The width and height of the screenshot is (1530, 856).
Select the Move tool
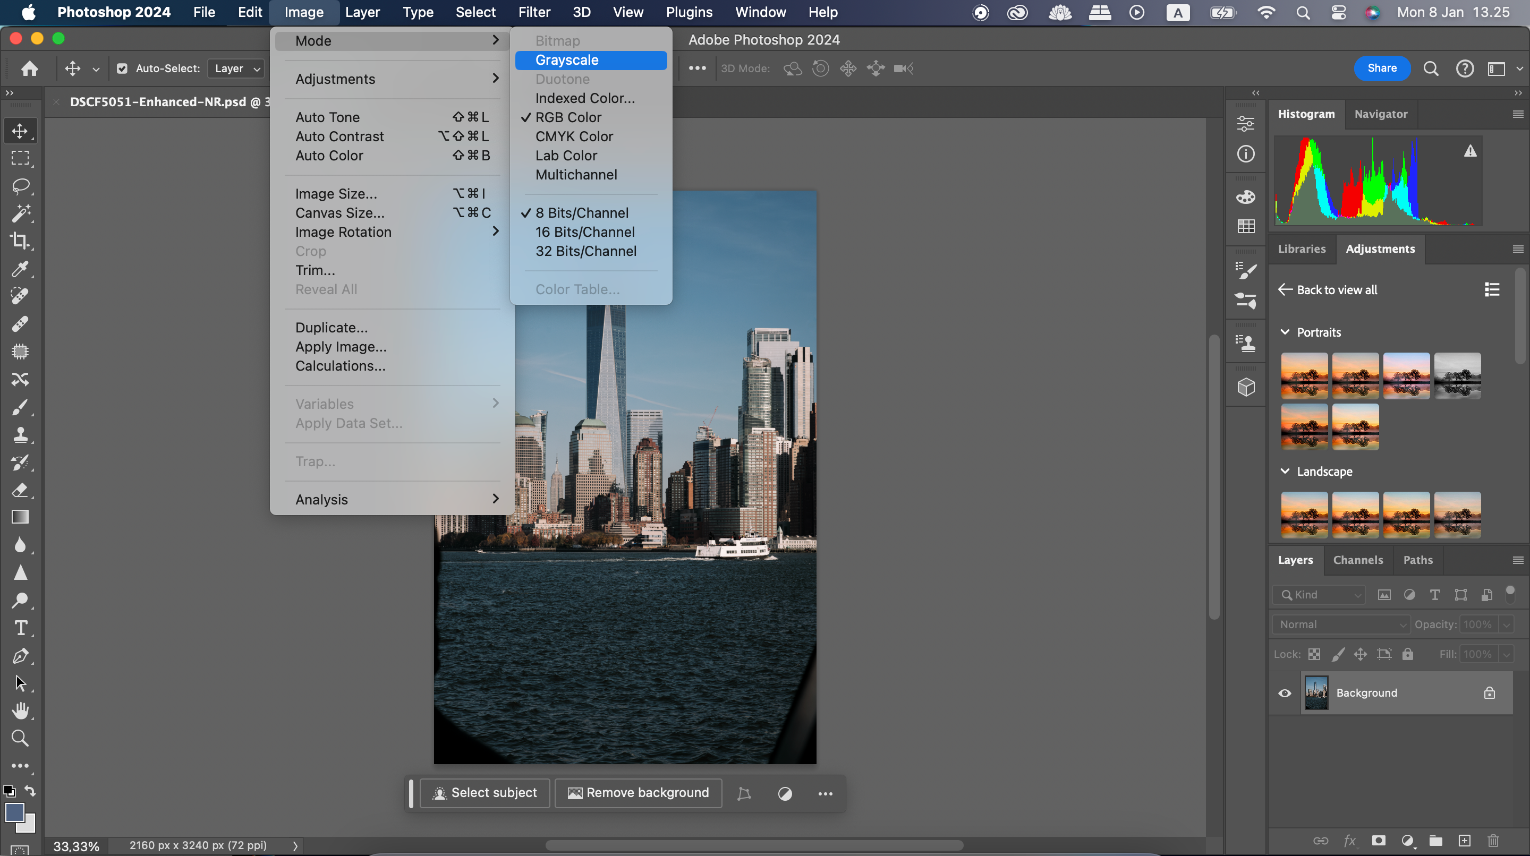point(21,130)
